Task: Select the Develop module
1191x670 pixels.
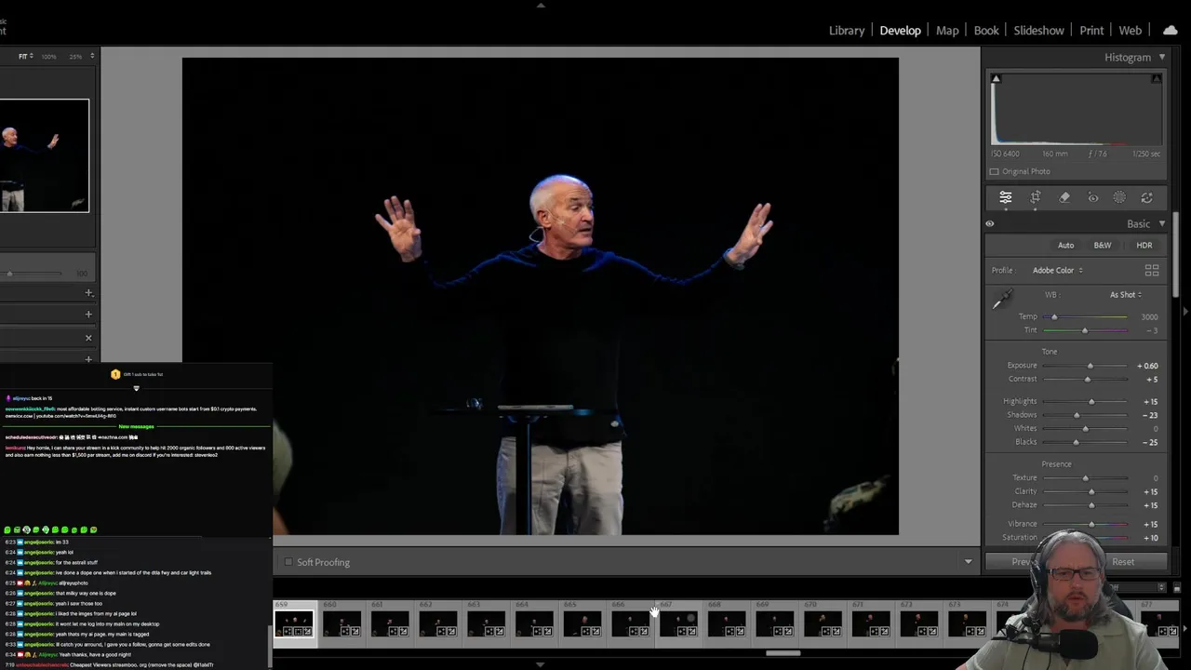Action: [x=900, y=30]
